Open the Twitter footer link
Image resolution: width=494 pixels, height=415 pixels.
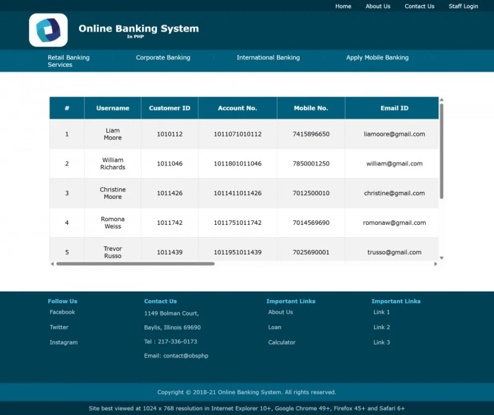[59, 327]
